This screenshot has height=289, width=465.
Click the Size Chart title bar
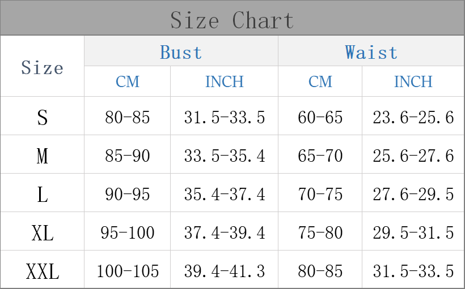pyautogui.click(x=232, y=20)
